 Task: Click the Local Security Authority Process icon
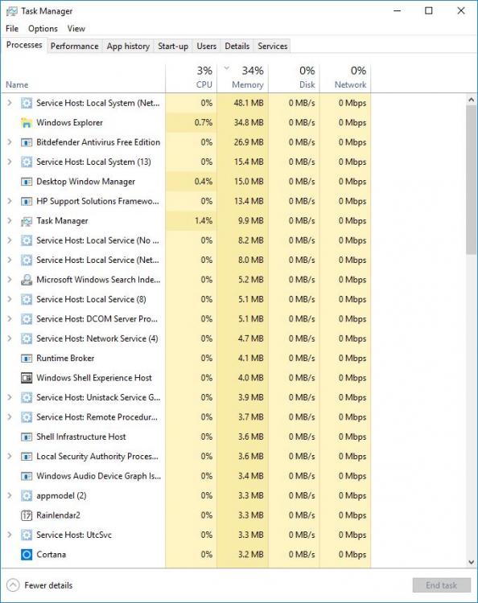[x=27, y=457]
